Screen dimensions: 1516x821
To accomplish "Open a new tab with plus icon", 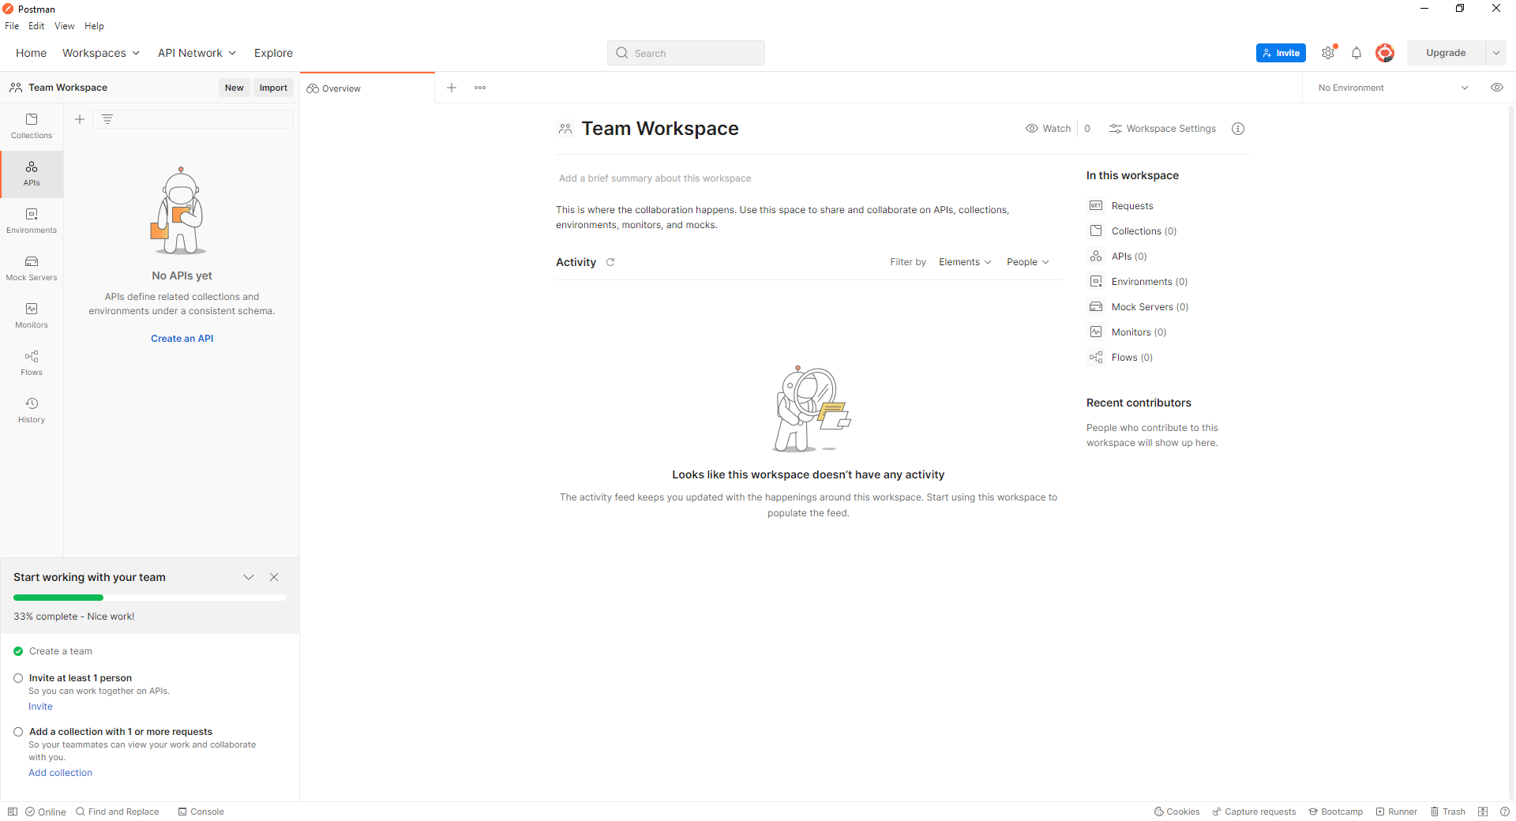I will click(452, 88).
